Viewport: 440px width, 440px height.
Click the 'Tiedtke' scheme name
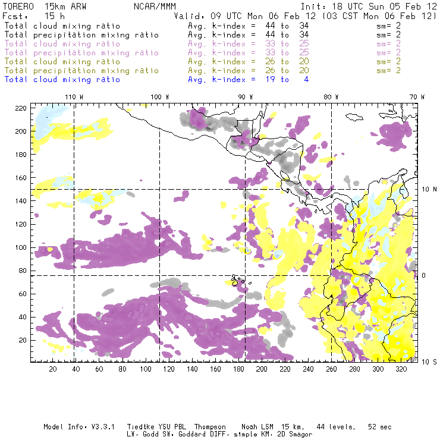141,427
